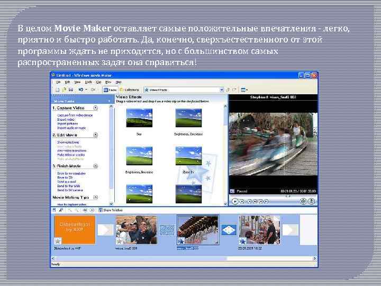This screenshot has width=381, height=286.
Task: Toggle the Collections pane button
Action: coord(129,90)
